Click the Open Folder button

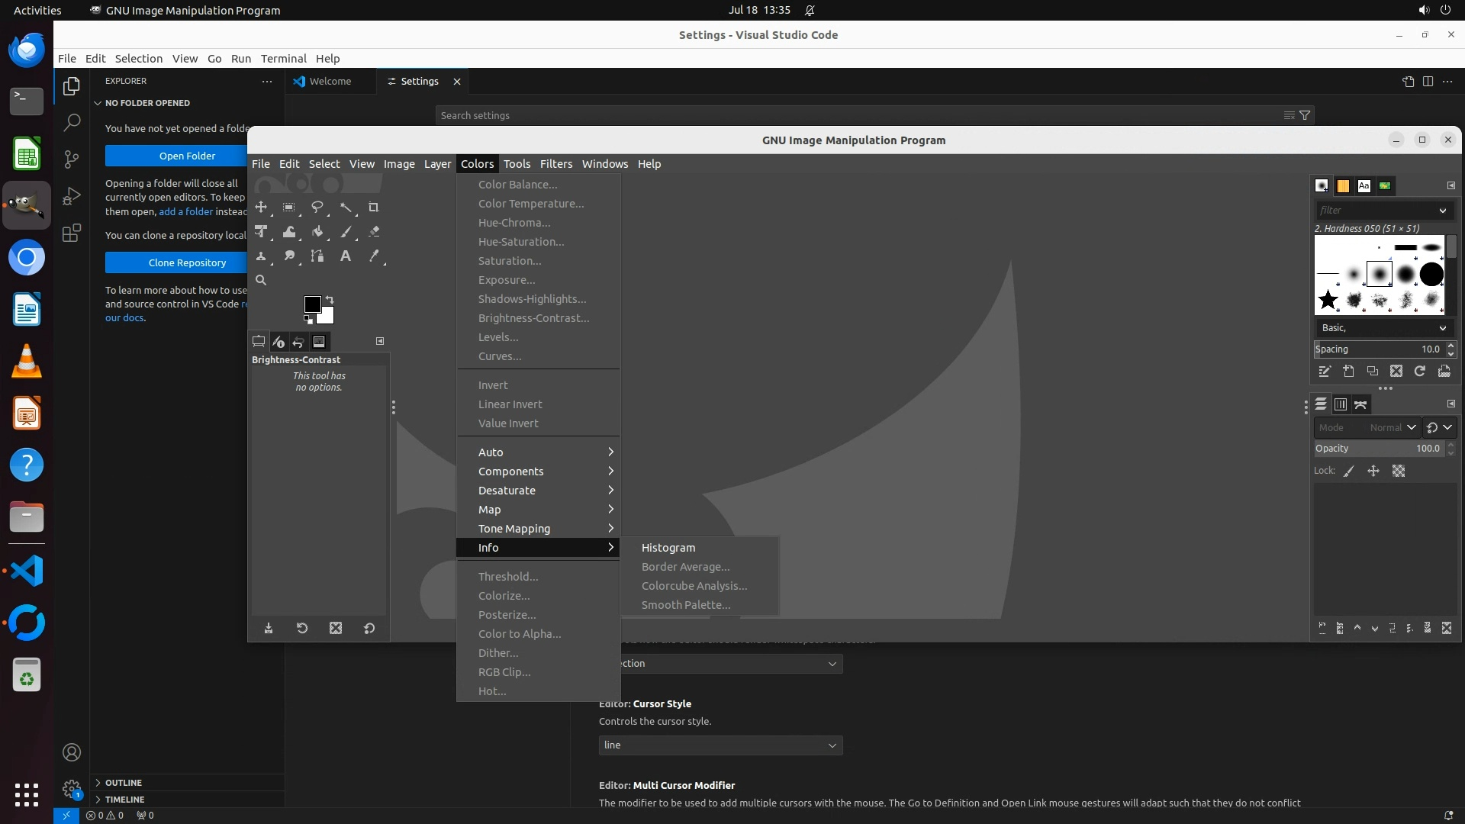[x=187, y=156]
